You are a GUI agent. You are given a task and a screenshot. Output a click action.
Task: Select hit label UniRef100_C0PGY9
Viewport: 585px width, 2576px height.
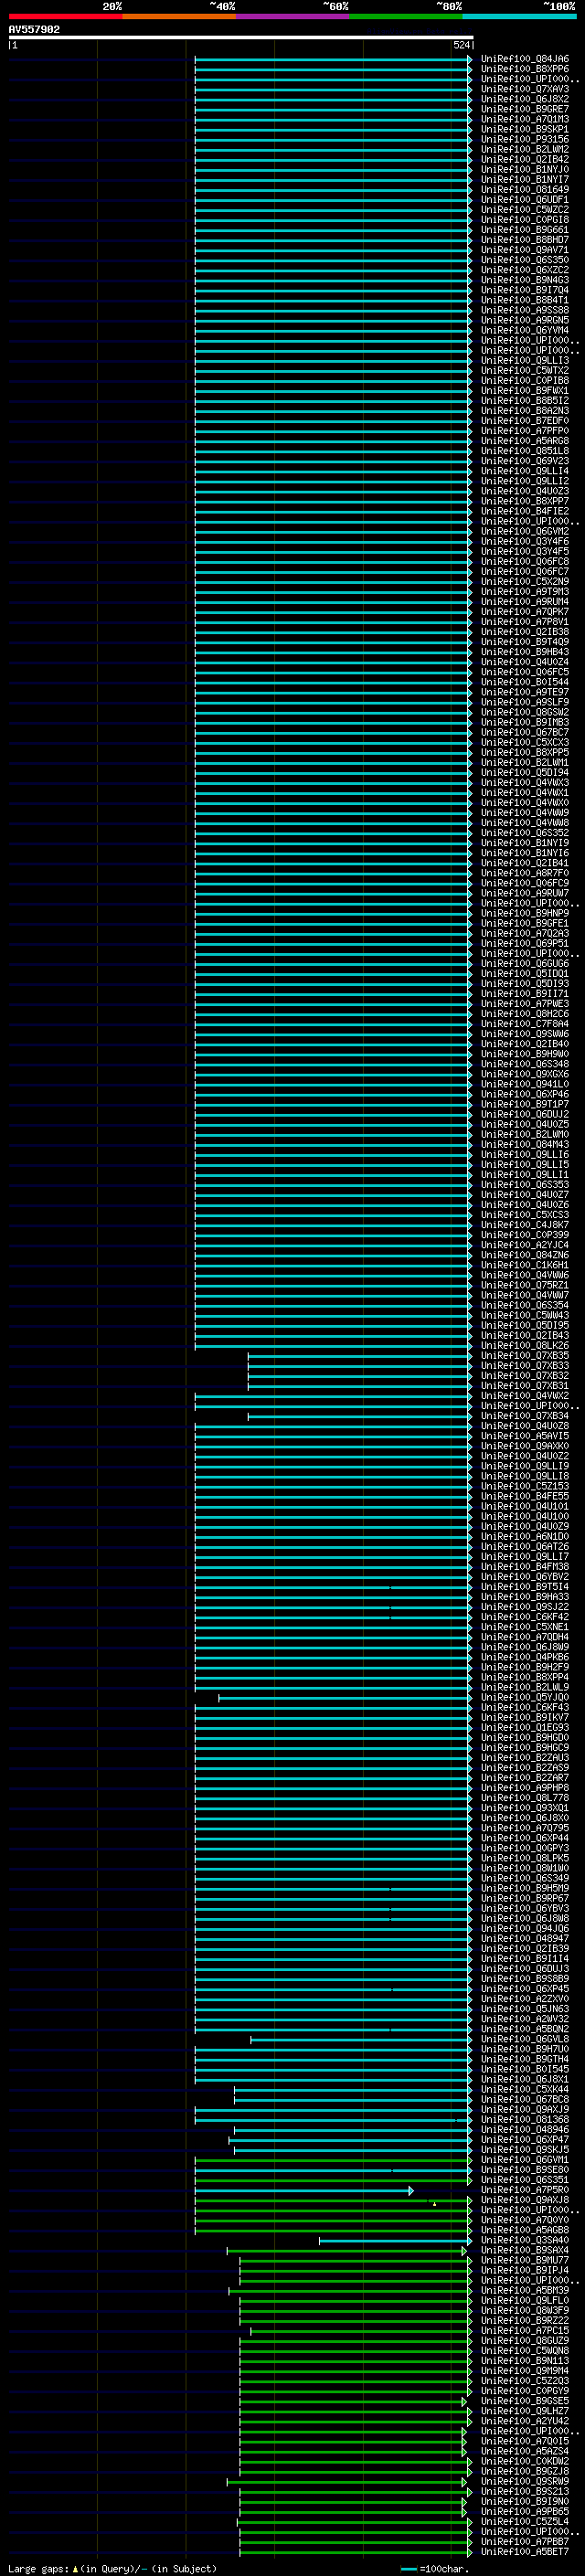[x=525, y=2391]
